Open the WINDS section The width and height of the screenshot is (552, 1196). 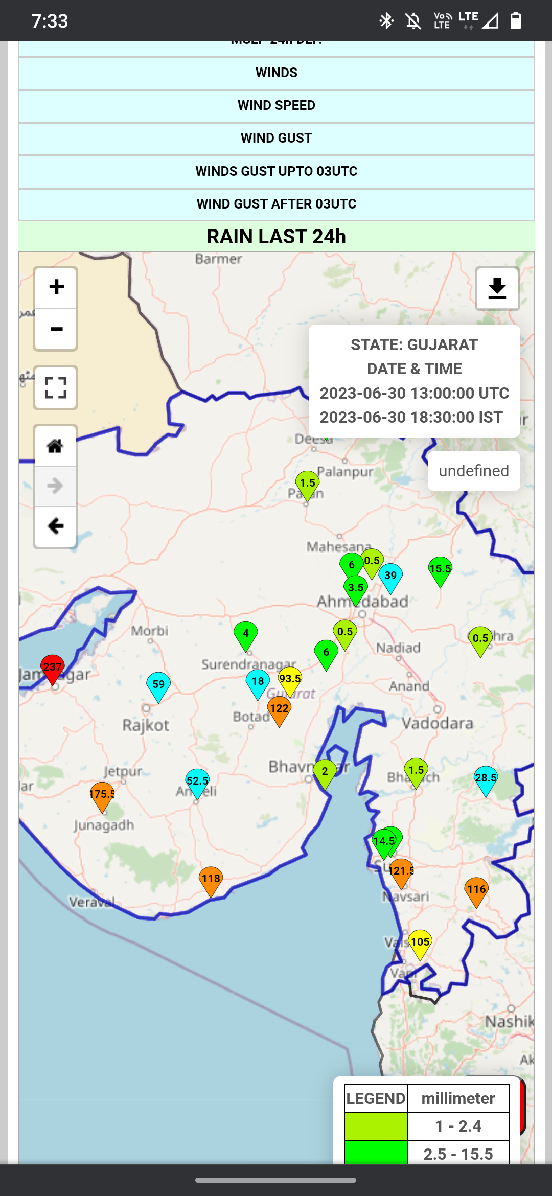[x=276, y=73]
